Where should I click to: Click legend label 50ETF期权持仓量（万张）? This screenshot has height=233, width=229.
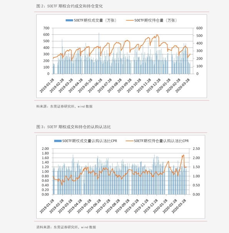pos(156,20)
